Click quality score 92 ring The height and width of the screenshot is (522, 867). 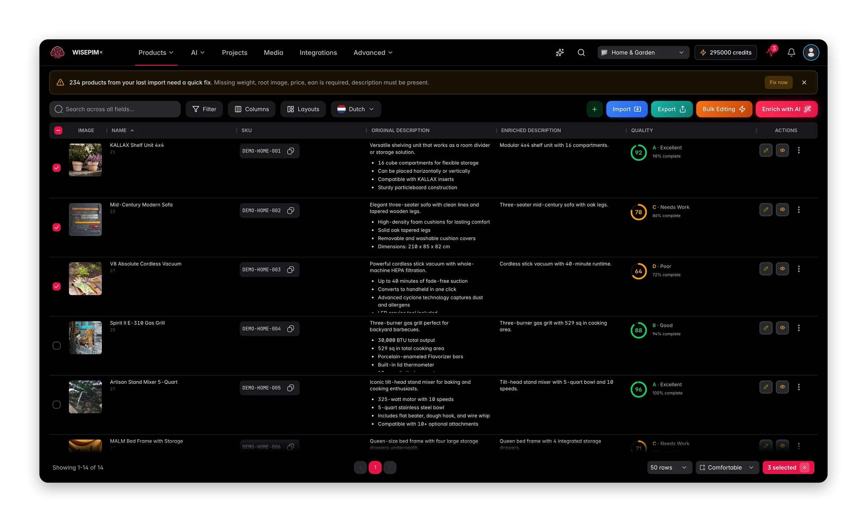click(x=638, y=152)
